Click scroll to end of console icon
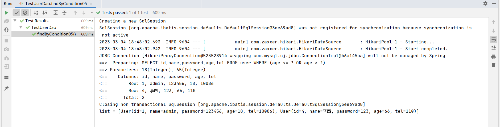This screenshot has width=500, height=127. (494, 48)
